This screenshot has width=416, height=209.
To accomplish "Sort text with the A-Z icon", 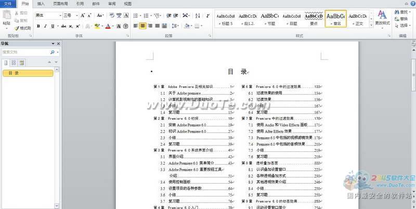I will (x=198, y=16).
